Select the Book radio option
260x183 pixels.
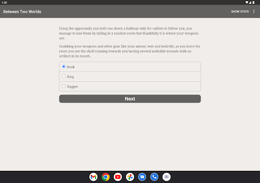[x=130, y=67]
